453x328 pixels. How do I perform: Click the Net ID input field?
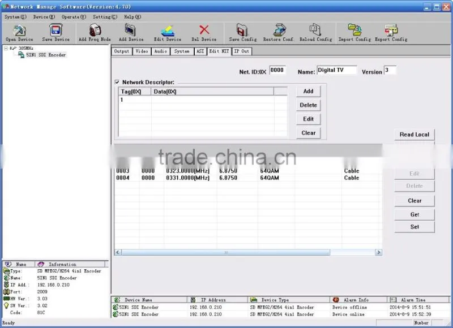tap(277, 70)
